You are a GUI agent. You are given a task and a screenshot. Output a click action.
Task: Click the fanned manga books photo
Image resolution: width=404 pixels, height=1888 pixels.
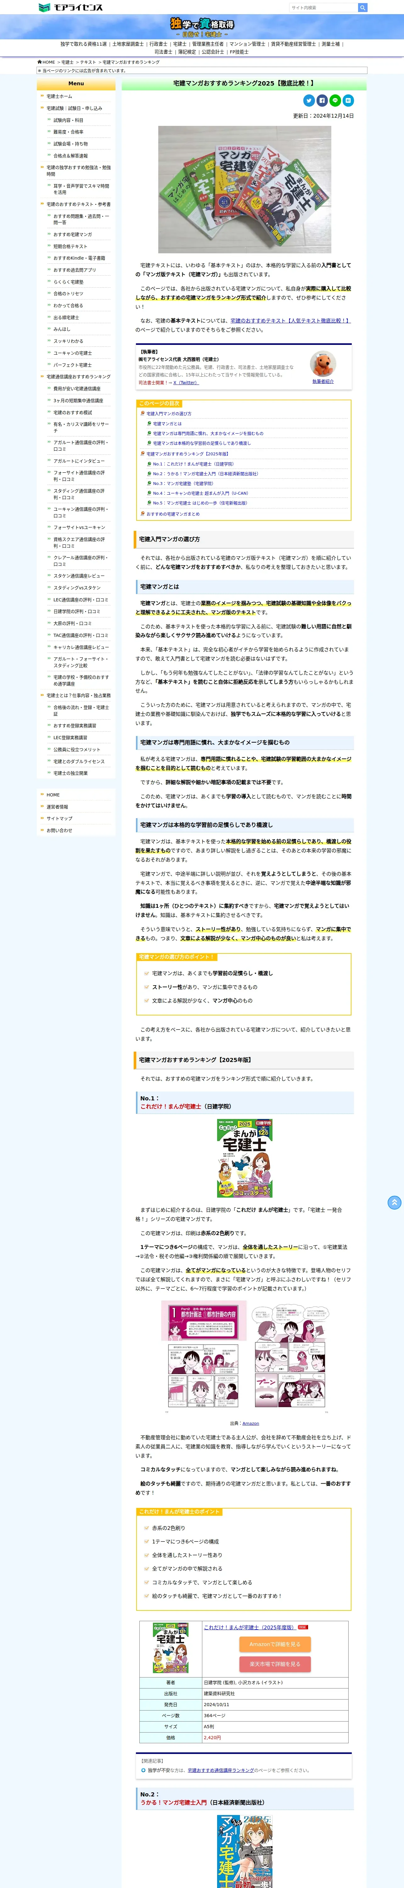[x=244, y=189]
